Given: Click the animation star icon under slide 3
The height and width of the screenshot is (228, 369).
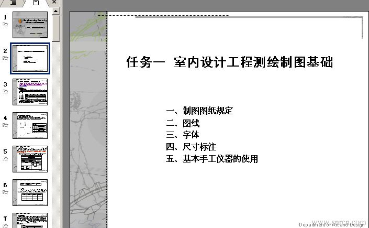Looking at the screenshot, I should click(x=5, y=92).
